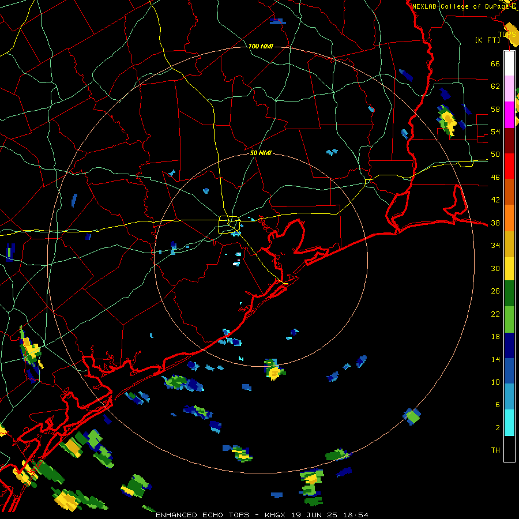519x519 pixels.
Task: Click the "54" value on the legend
Action: (x=495, y=131)
